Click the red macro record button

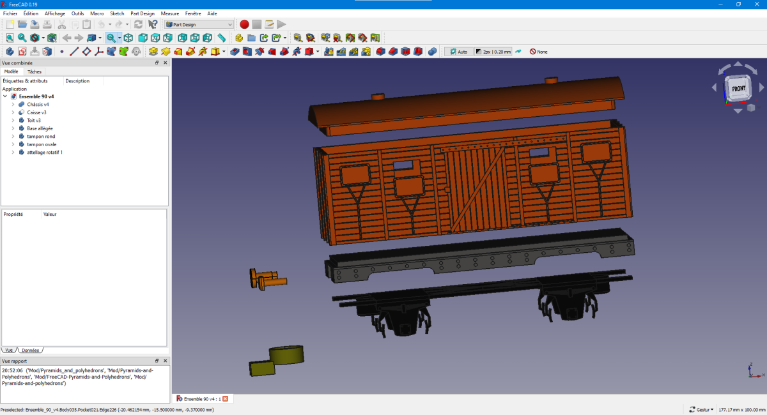point(244,24)
